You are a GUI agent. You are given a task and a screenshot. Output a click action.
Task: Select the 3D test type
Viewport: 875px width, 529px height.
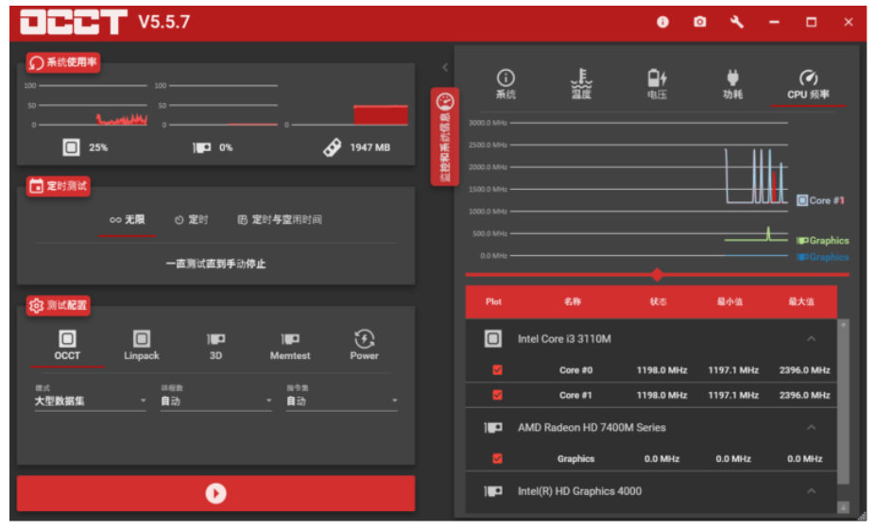(x=215, y=345)
